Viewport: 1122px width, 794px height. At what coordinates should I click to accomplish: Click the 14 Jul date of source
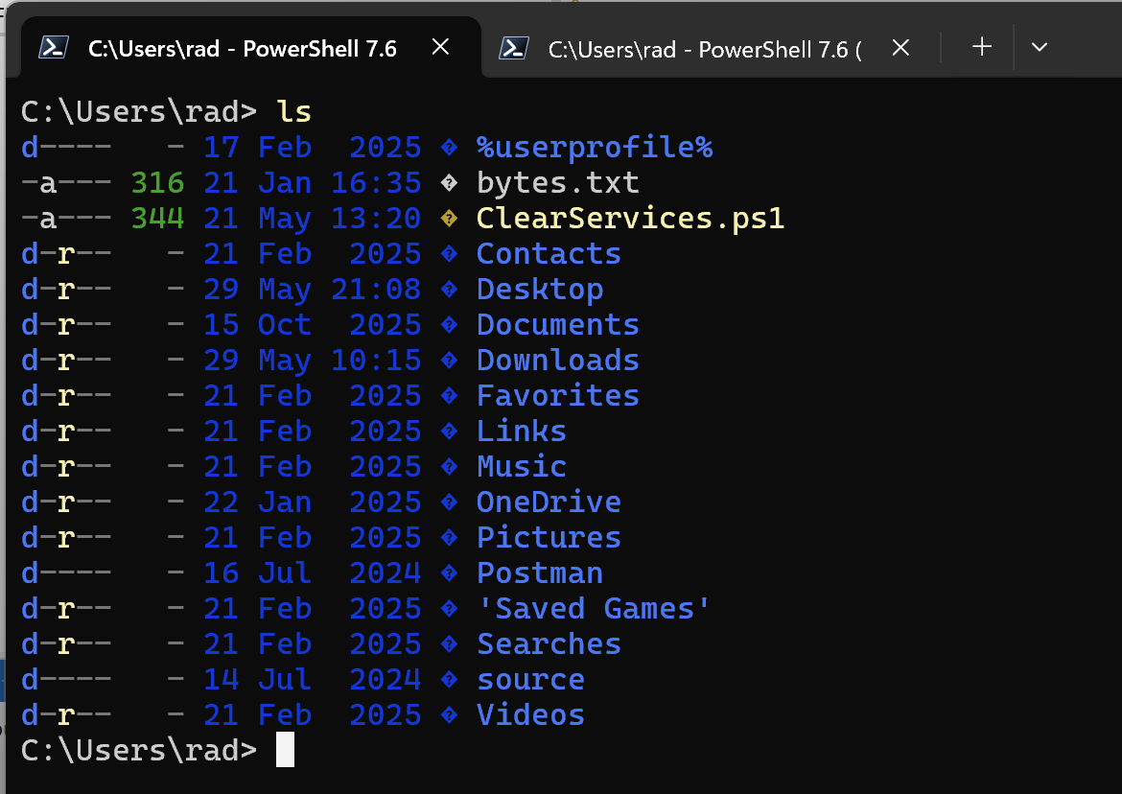[258, 680]
